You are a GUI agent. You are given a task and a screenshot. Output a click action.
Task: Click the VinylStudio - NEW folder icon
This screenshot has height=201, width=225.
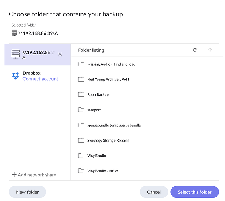click(x=81, y=171)
